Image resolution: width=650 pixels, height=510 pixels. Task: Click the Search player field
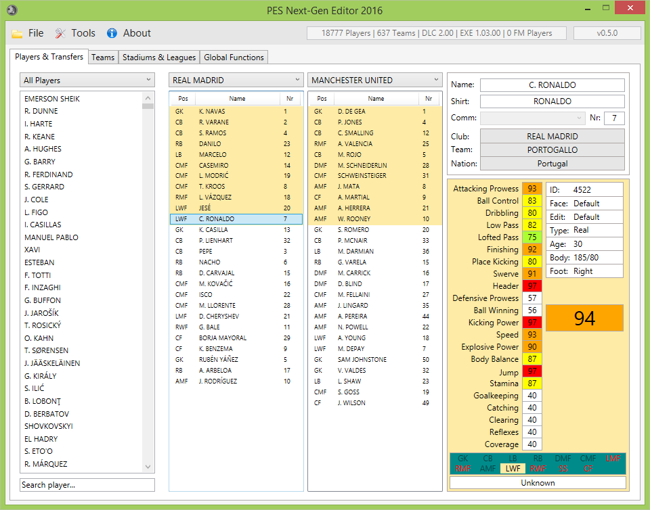87,485
